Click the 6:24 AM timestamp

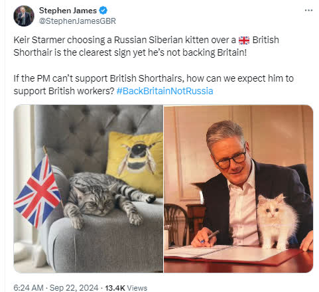click(x=29, y=287)
